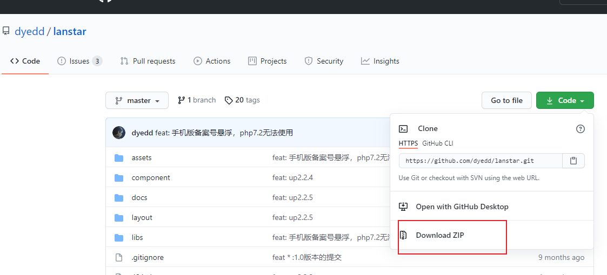Click the component folder icon
Image resolution: width=607 pixels, height=275 pixels.
click(x=119, y=177)
